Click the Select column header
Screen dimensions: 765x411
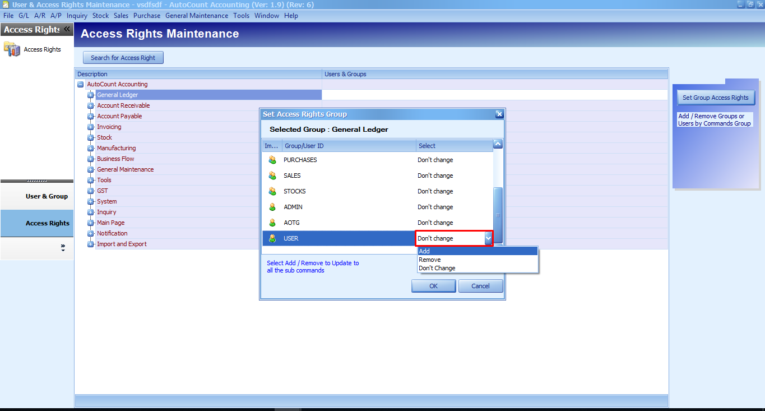pyautogui.click(x=455, y=146)
